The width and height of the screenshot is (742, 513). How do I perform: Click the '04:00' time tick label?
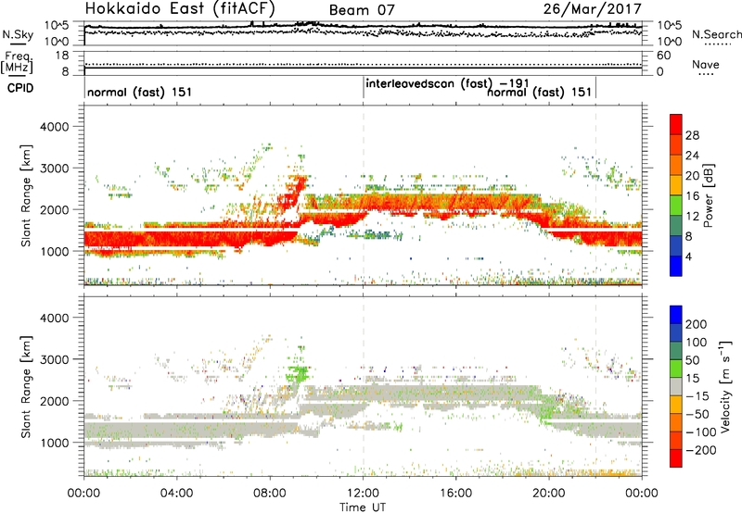click(176, 494)
